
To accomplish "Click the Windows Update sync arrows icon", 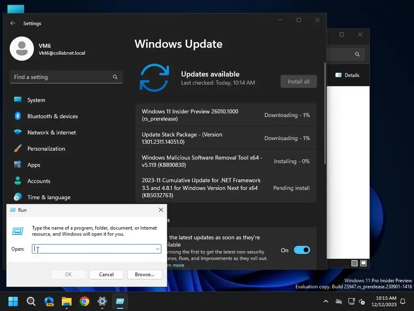I will 154,78.
